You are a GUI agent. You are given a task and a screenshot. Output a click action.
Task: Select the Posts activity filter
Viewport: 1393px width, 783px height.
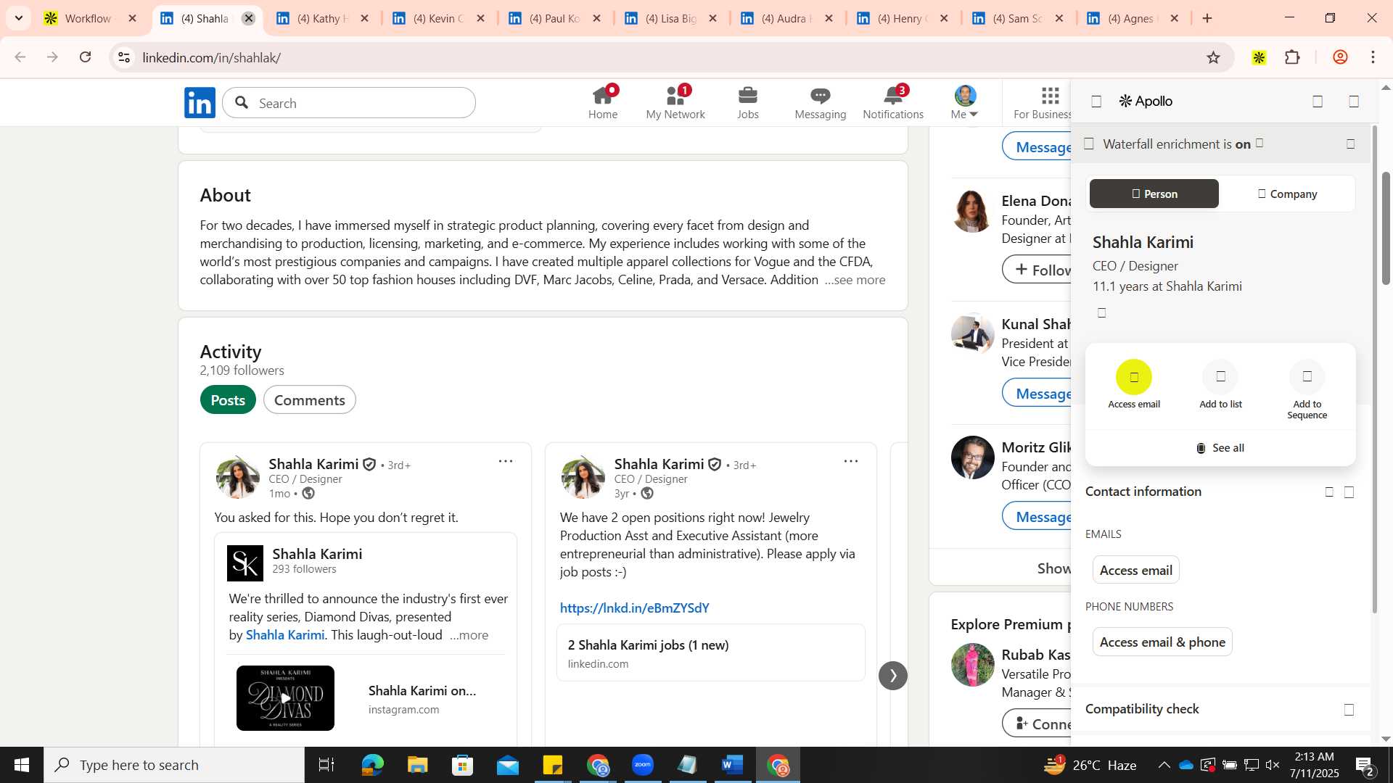[x=228, y=400]
